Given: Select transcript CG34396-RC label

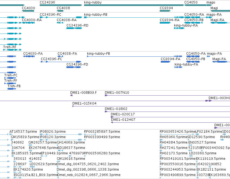Looking at the screenshot, I should click(51, 15).
